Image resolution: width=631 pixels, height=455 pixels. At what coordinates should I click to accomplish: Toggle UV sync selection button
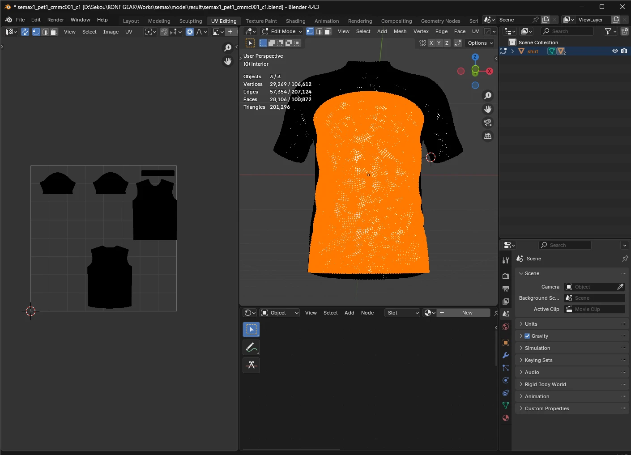(x=25, y=32)
